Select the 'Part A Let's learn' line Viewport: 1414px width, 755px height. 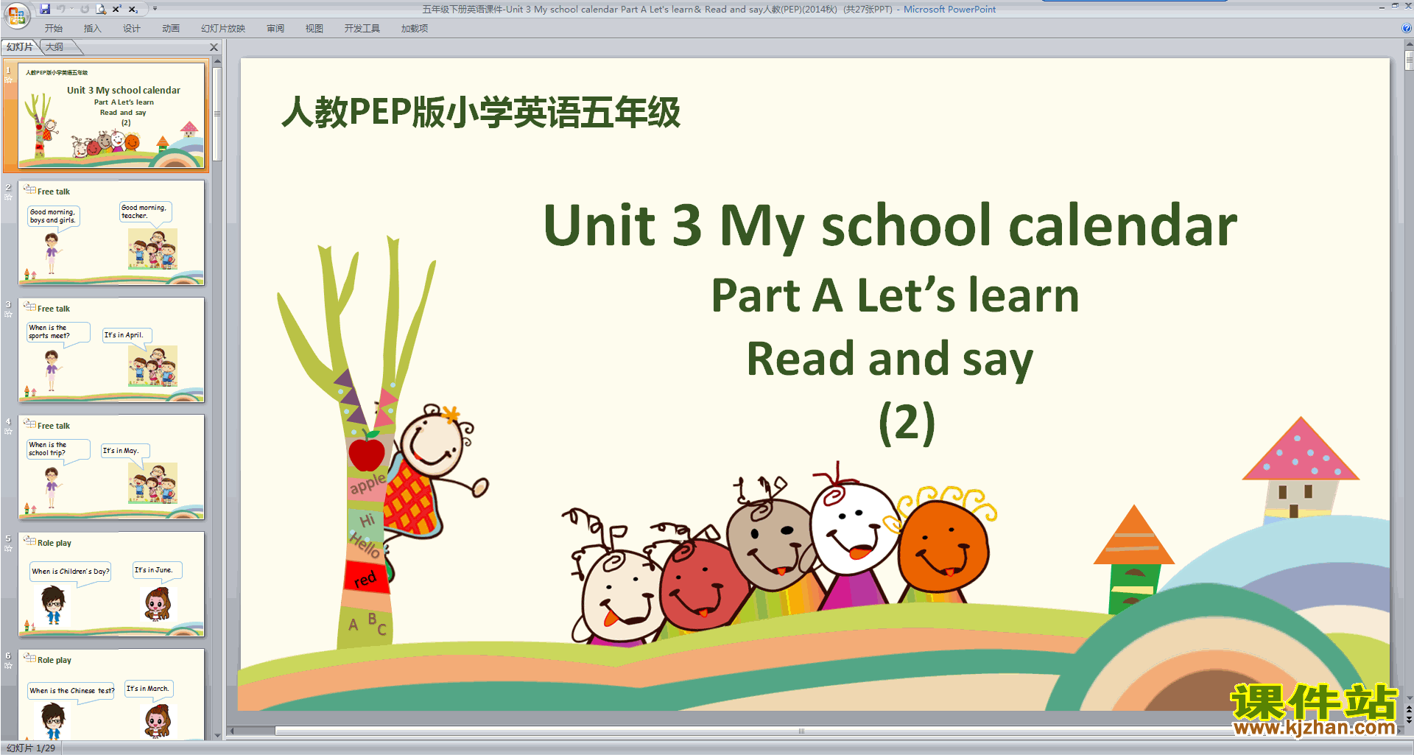[895, 295]
